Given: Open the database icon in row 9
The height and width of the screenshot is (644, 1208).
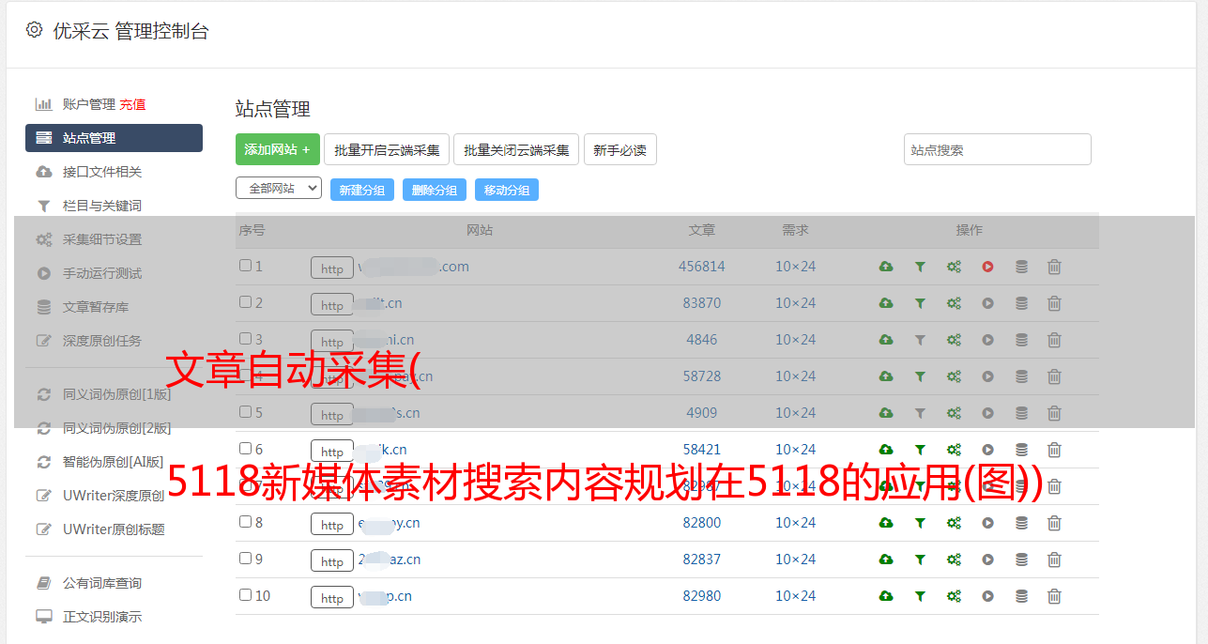Looking at the screenshot, I should pos(1021,560).
